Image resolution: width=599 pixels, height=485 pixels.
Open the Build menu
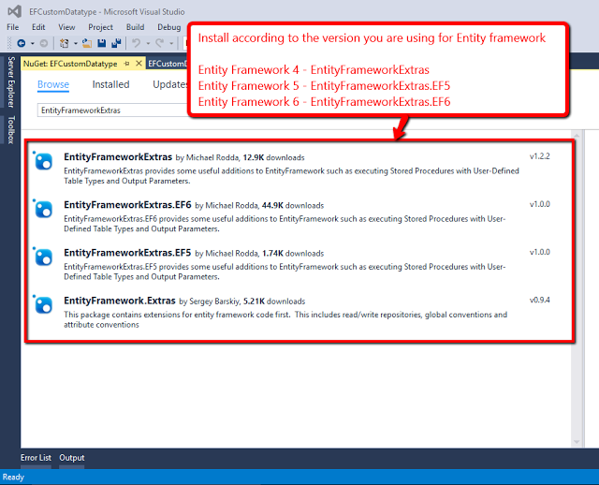click(135, 27)
